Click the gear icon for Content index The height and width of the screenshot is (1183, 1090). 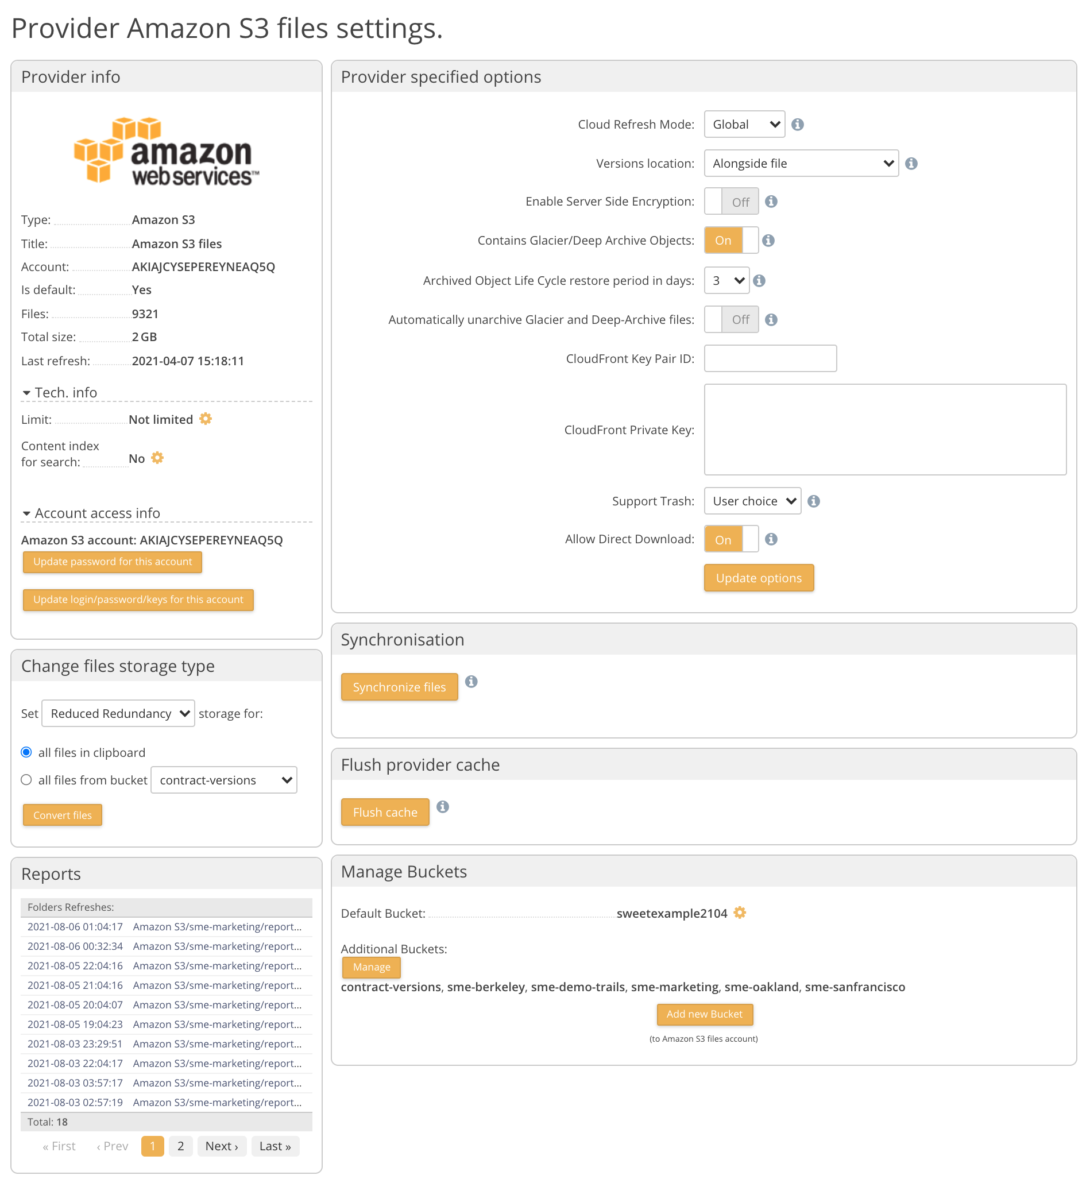tap(157, 458)
